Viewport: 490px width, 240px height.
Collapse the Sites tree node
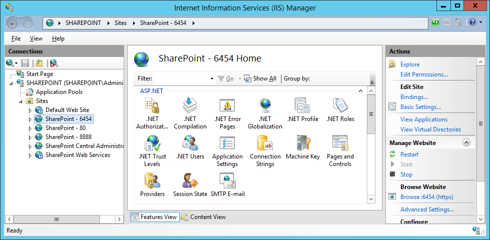[x=21, y=101]
